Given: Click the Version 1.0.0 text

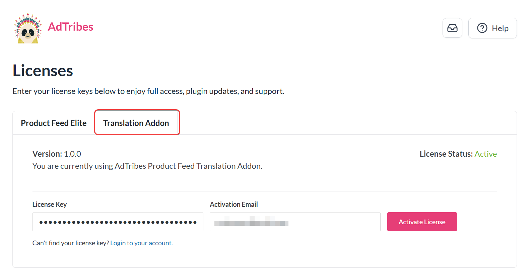Looking at the screenshot, I should (57, 154).
